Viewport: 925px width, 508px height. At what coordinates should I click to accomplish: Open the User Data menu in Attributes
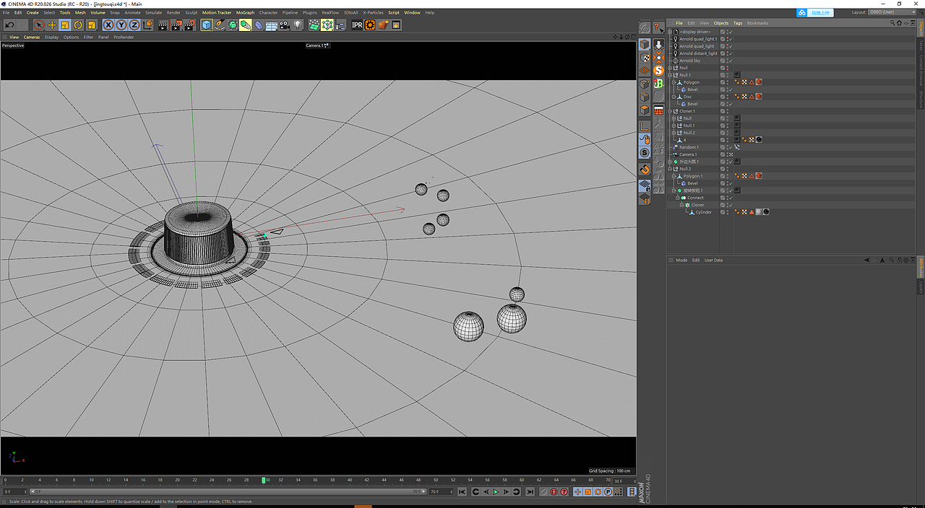pos(713,260)
